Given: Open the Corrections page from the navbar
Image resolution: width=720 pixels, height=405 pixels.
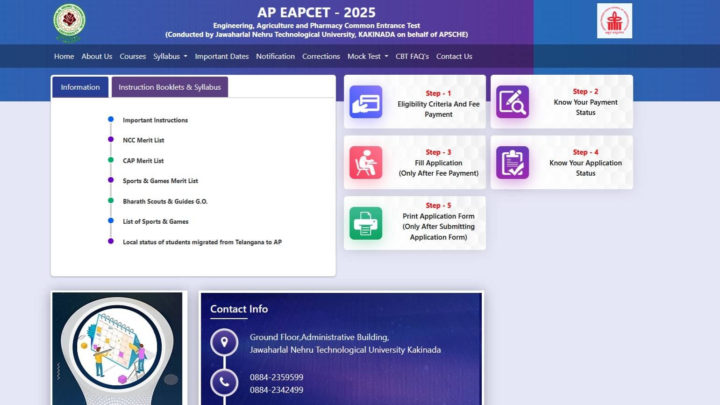Looking at the screenshot, I should (x=321, y=56).
